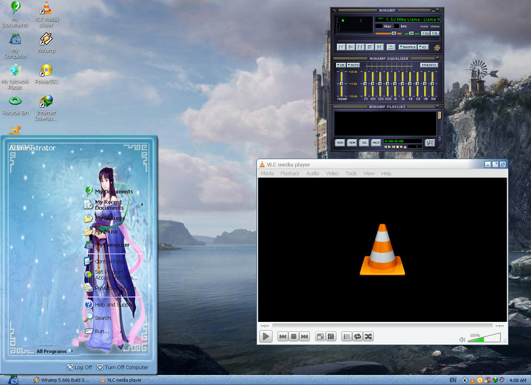Click VLC next media button
Screen dimensions: 531x385
coord(304,336)
